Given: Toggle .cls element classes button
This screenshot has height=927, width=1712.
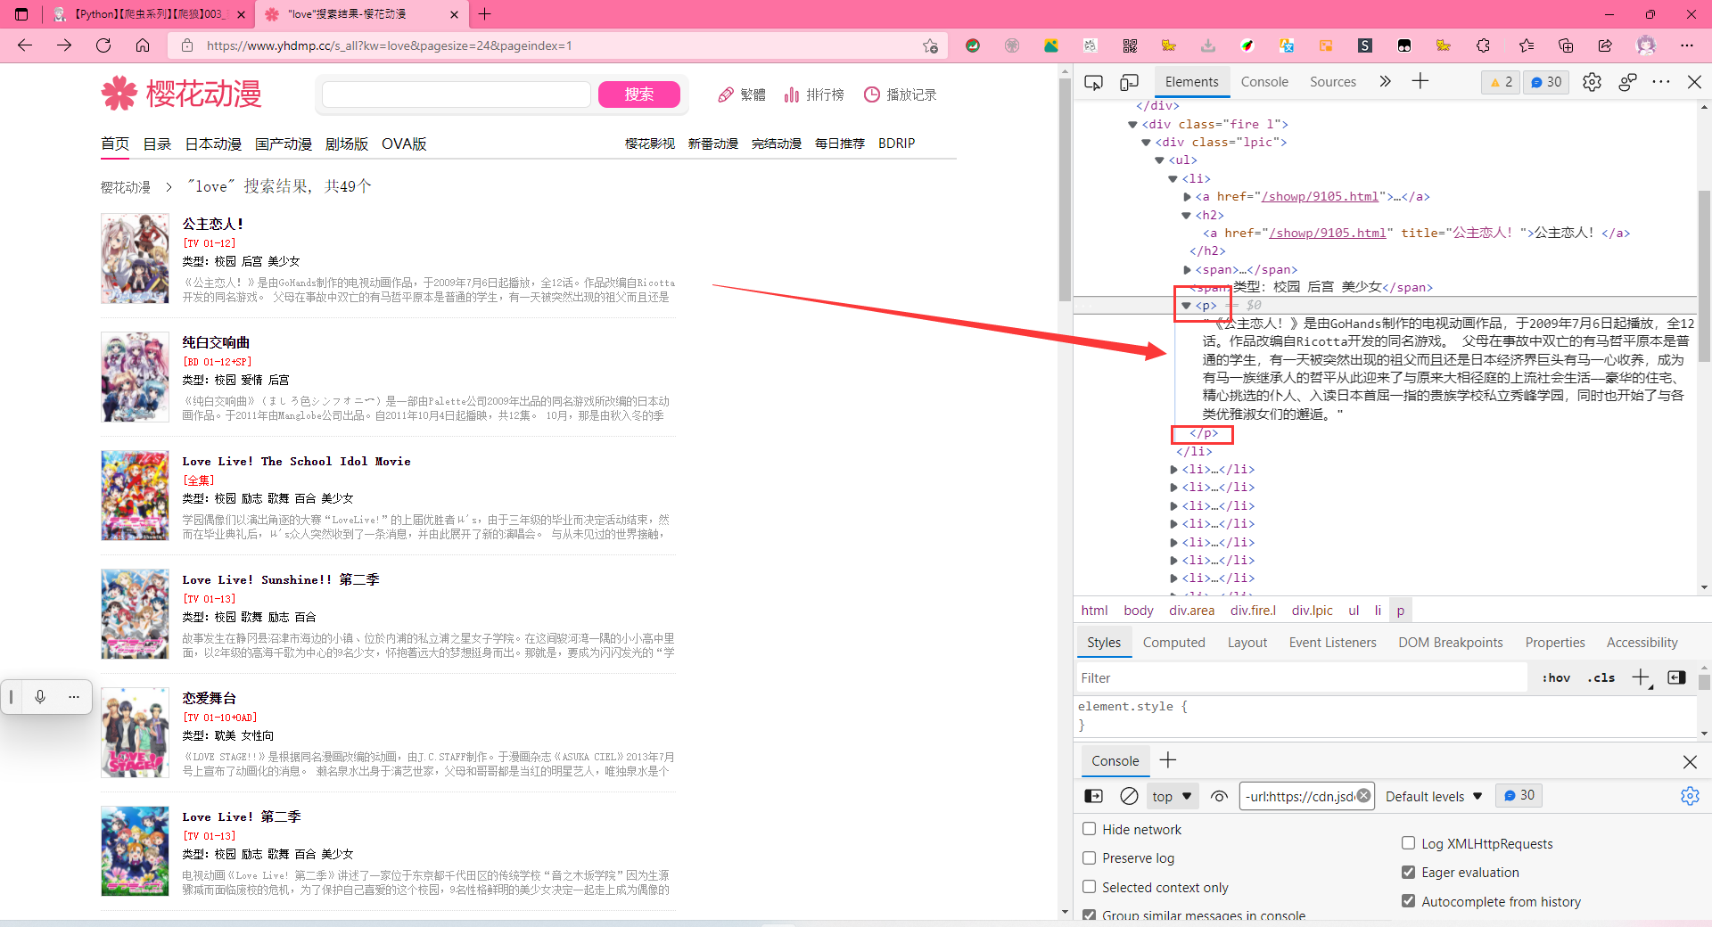Looking at the screenshot, I should click(x=1601, y=677).
